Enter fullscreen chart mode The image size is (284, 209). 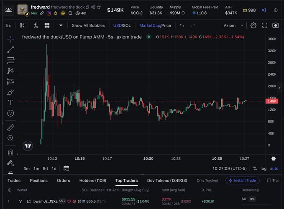[x=265, y=25]
